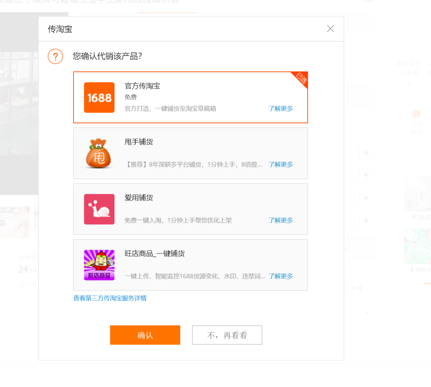Open 查看第三方传淘宝服务详情 link

110,298
